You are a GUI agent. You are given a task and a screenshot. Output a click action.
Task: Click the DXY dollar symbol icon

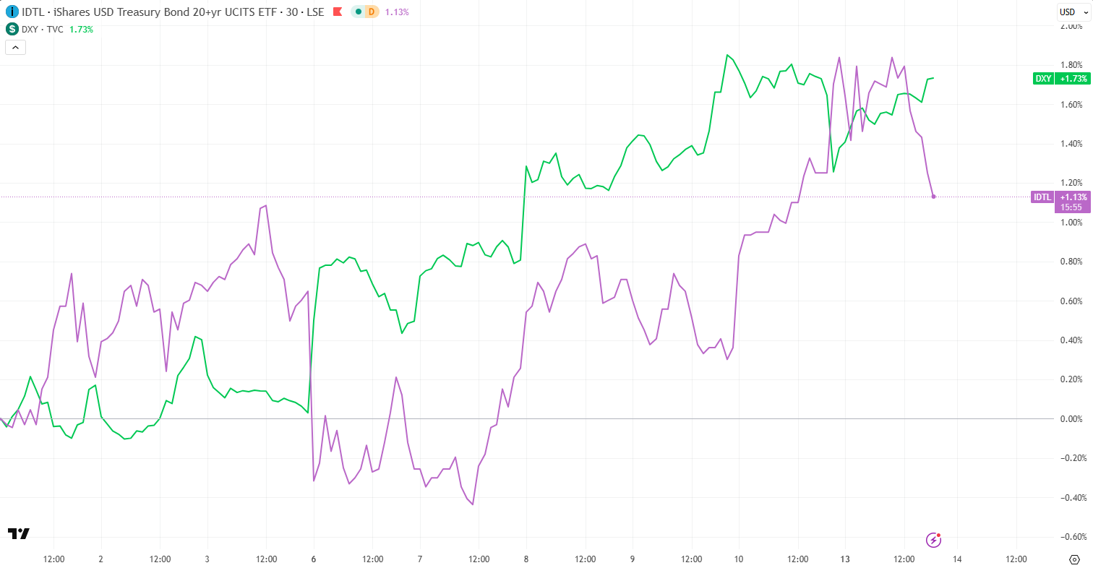point(12,29)
